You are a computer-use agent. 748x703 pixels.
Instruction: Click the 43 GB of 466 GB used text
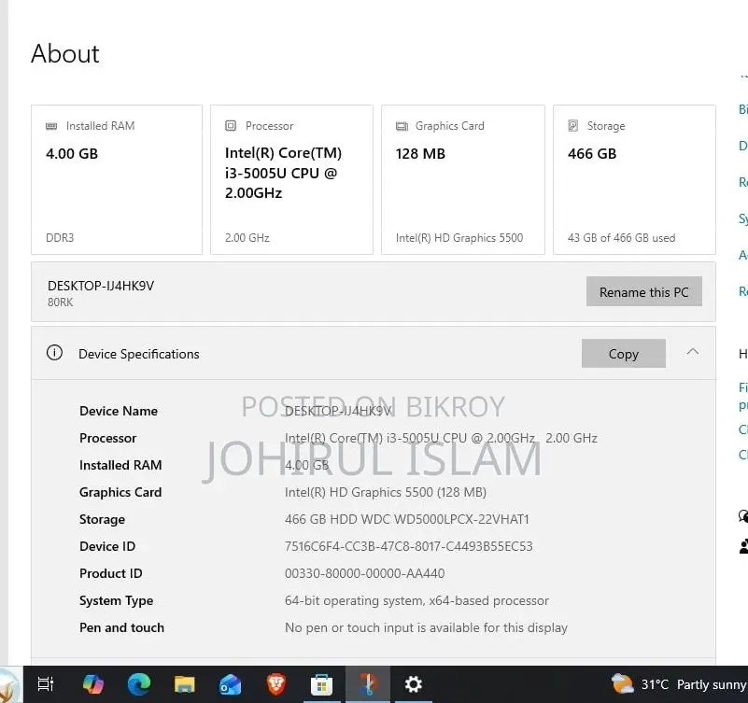pyautogui.click(x=621, y=237)
